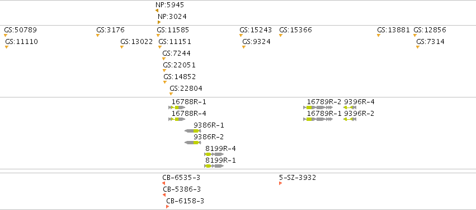
Task: Select the 9396R-2 gene glyph
Action: point(350,119)
